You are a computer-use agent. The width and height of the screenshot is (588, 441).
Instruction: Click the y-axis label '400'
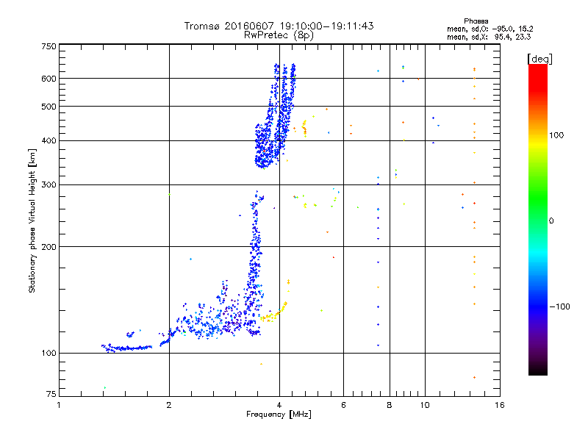[x=49, y=141]
